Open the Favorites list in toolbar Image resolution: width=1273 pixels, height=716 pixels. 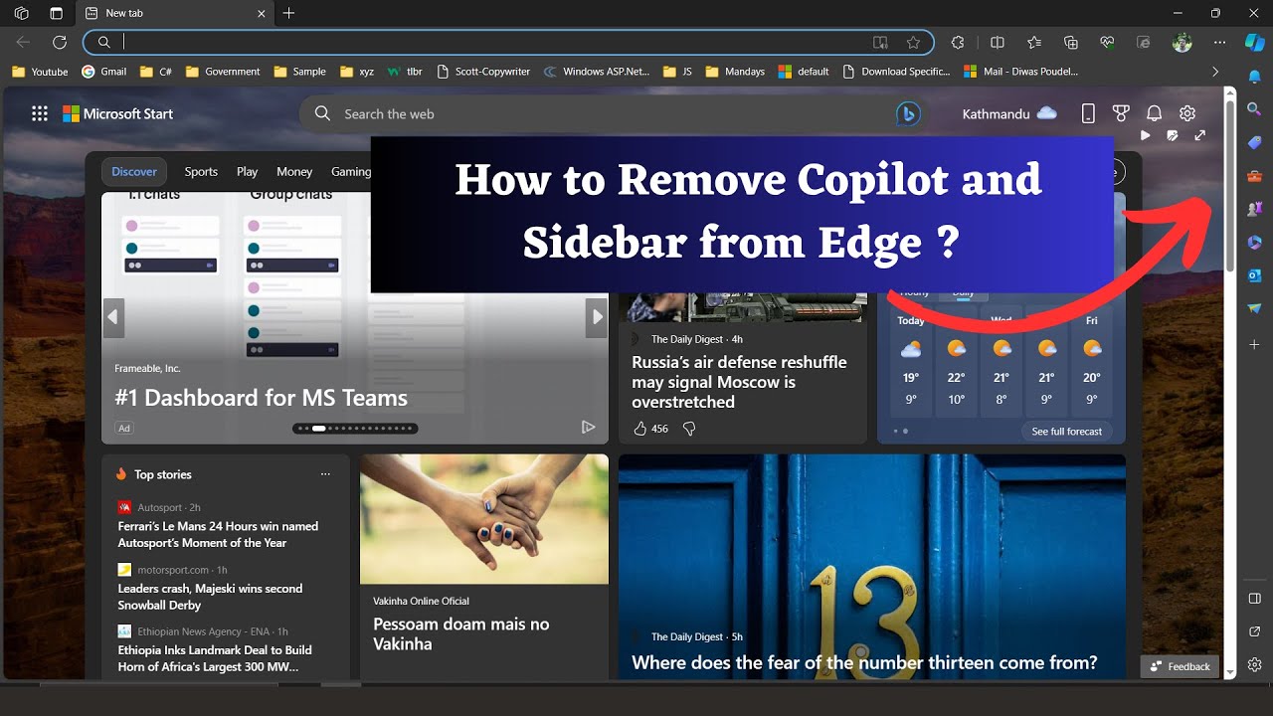click(x=1034, y=42)
